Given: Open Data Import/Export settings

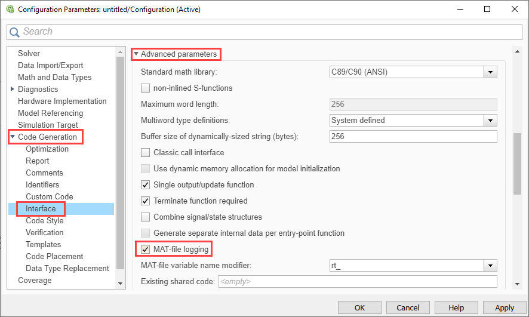Looking at the screenshot, I should coord(51,66).
